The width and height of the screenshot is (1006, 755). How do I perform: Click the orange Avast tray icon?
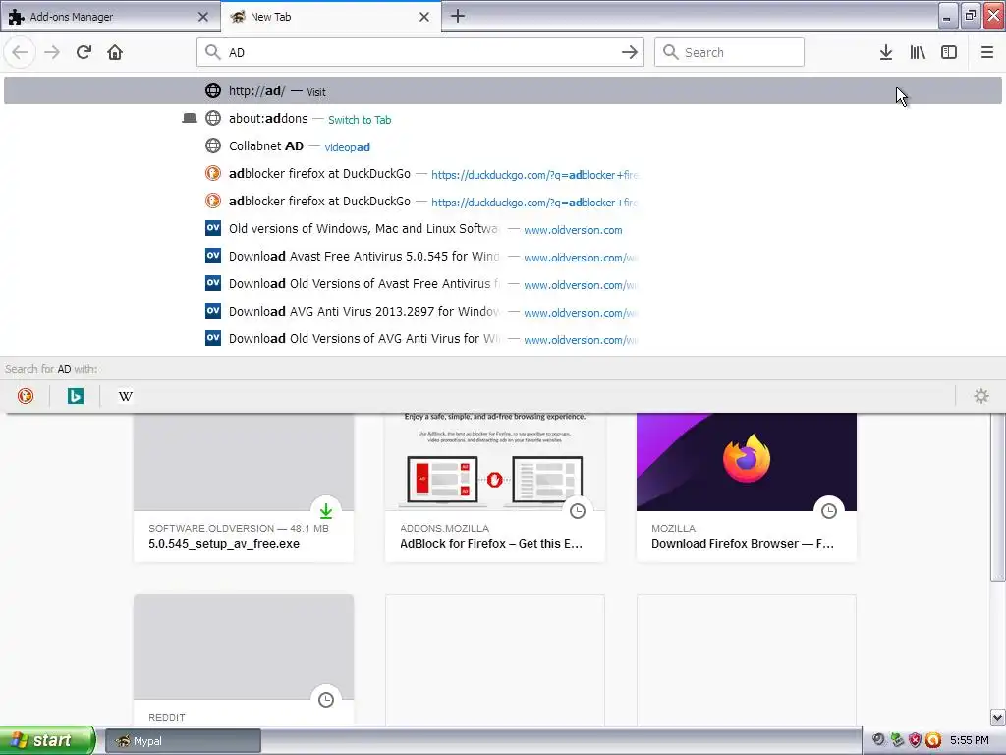coord(933,740)
